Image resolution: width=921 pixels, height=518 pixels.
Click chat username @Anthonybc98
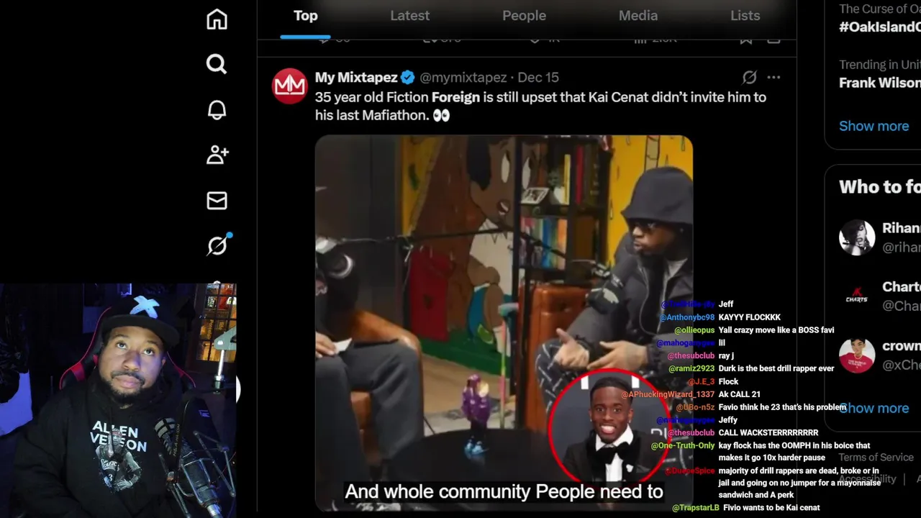(687, 317)
